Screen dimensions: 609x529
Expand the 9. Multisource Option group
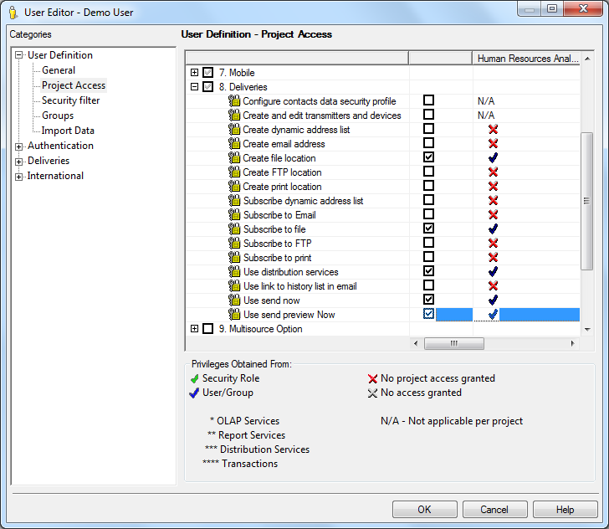(x=195, y=329)
